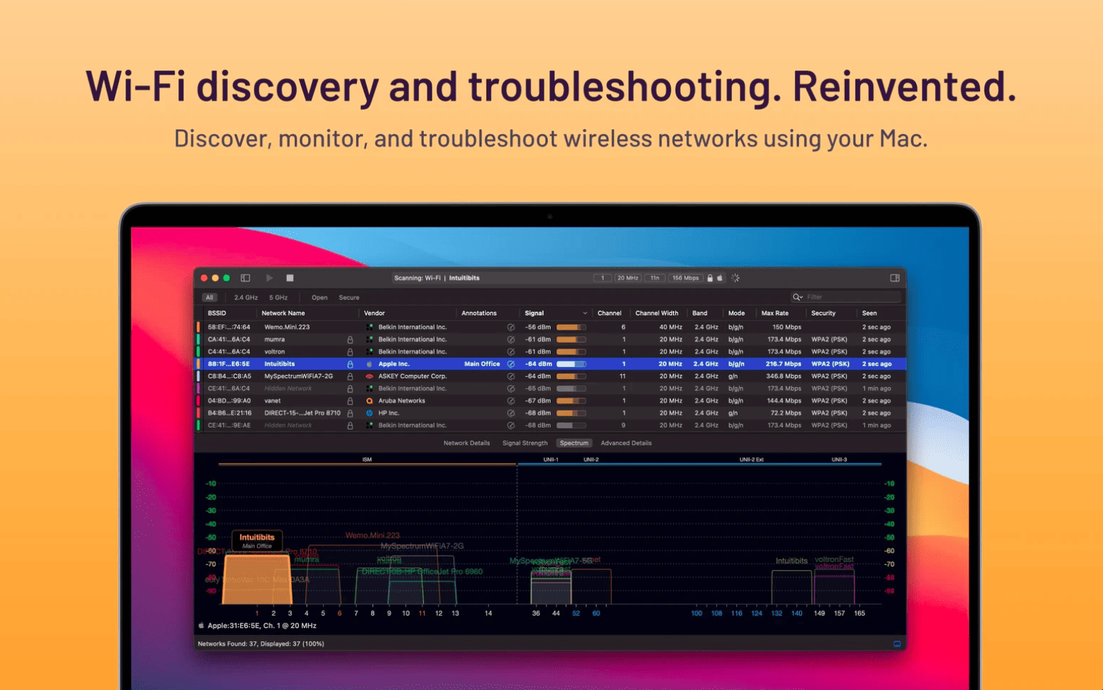Click the scanning activity spinner icon
Image resolution: width=1103 pixels, height=690 pixels.
click(x=736, y=278)
